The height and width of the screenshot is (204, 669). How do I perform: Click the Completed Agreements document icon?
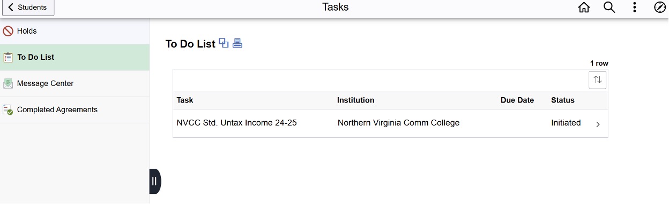click(x=8, y=109)
